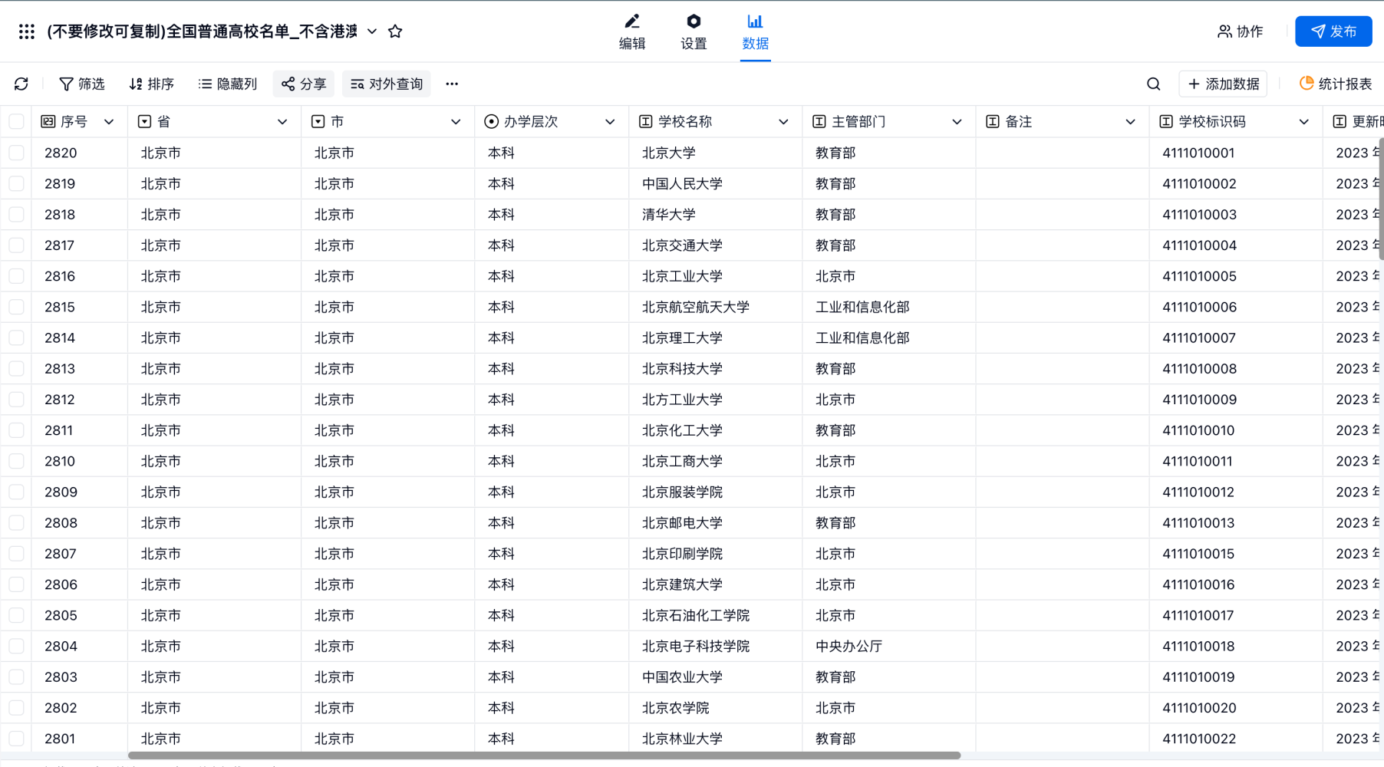Open the 协作 collaboration option
This screenshot has height=767, width=1384.
click(1240, 31)
